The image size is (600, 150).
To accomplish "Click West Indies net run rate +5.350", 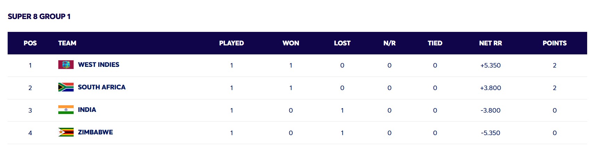I will point(491,65).
